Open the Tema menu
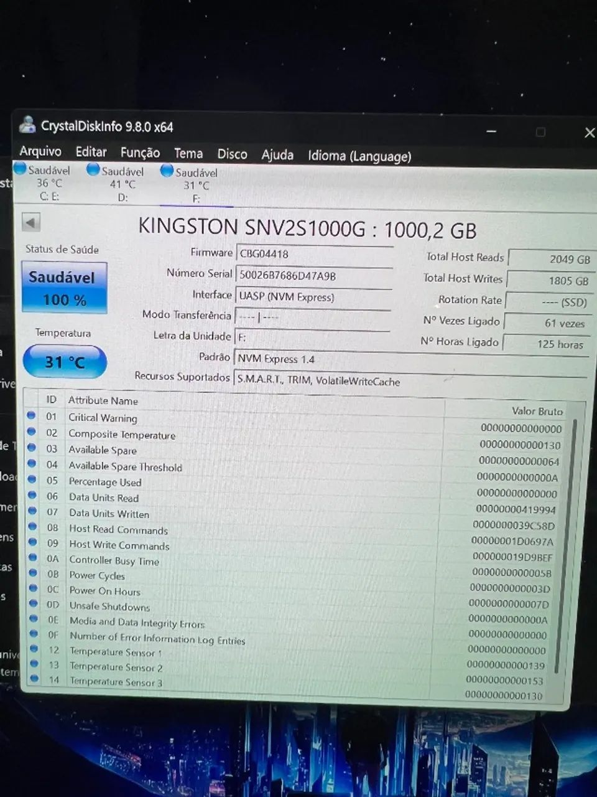Image resolution: width=597 pixels, height=797 pixels. (188, 153)
